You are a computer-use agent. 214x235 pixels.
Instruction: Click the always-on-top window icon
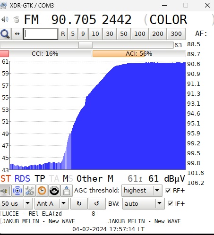pyautogui.click(x=67, y=191)
